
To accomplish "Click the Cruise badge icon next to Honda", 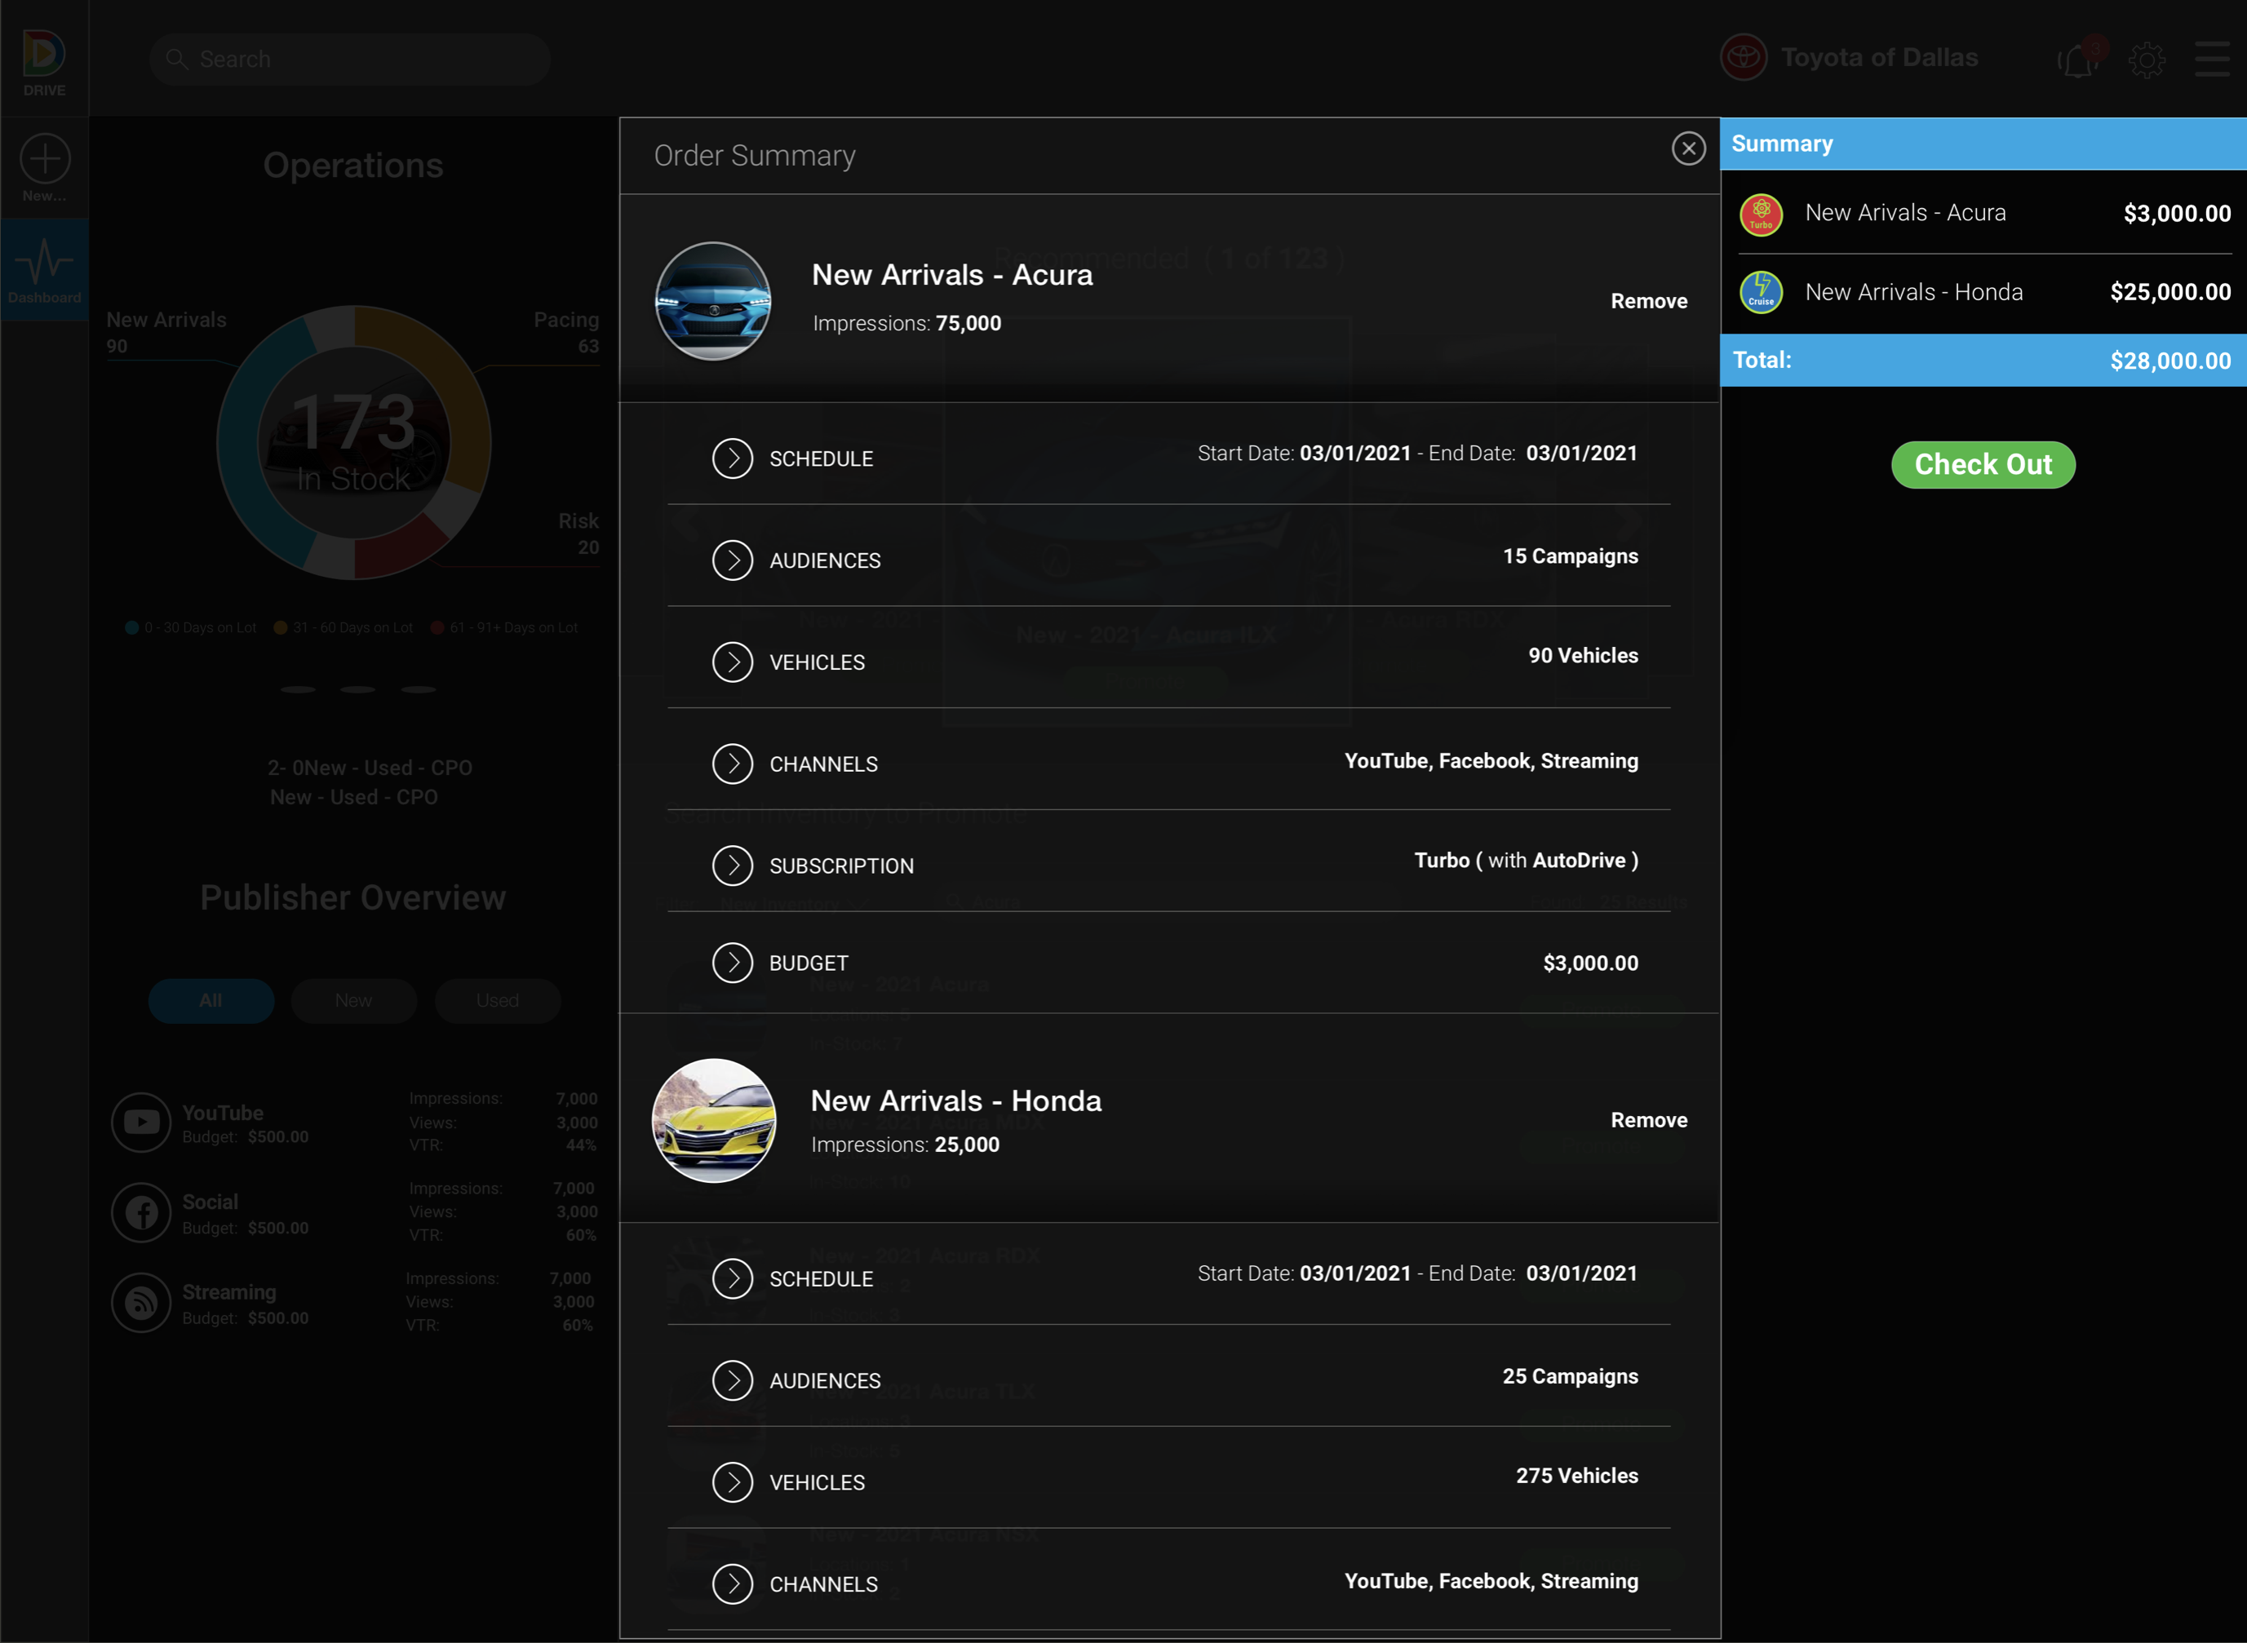I will tap(1761, 292).
